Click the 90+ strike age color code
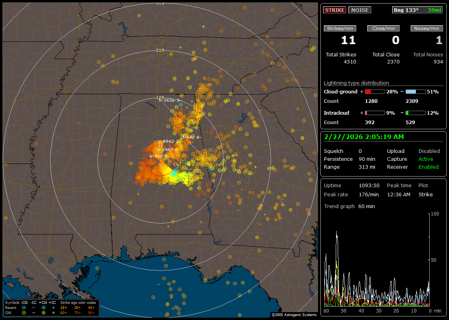The width and height of the screenshot is (449, 320). 91,313
